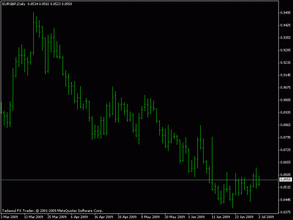Click the 0.8795 price axis label
This screenshot has height=220, width=293.
click(285, 137)
